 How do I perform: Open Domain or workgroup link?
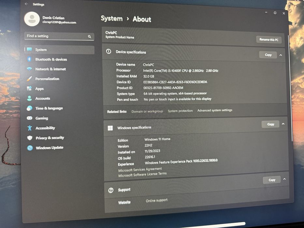pos(147,111)
